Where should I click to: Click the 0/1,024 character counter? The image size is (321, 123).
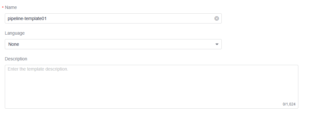point(289,104)
